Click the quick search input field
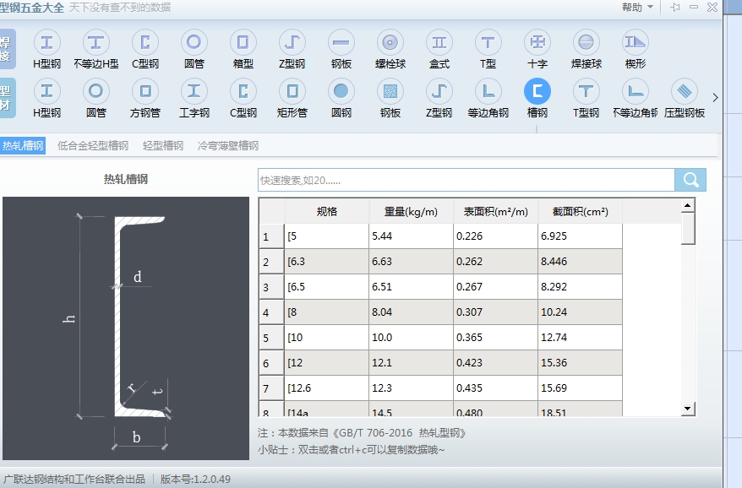The width and height of the screenshot is (742, 488). [466, 180]
